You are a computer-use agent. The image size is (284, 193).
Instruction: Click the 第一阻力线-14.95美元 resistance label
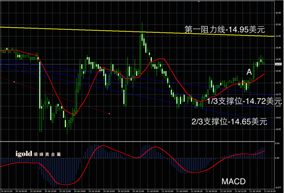pos(225,29)
